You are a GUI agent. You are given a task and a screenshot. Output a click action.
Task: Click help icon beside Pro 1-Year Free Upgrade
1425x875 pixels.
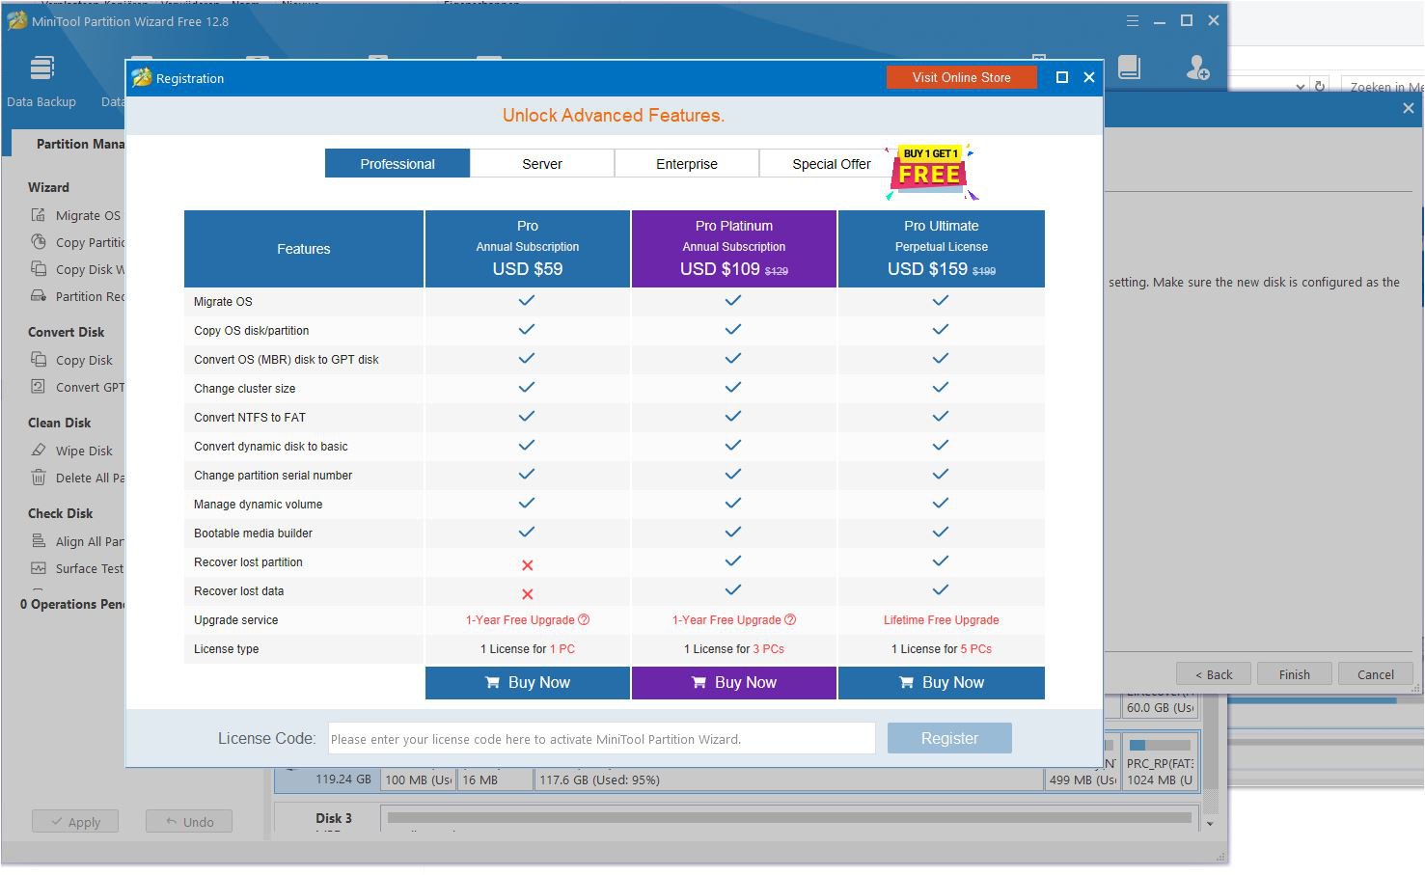(x=584, y=620)
